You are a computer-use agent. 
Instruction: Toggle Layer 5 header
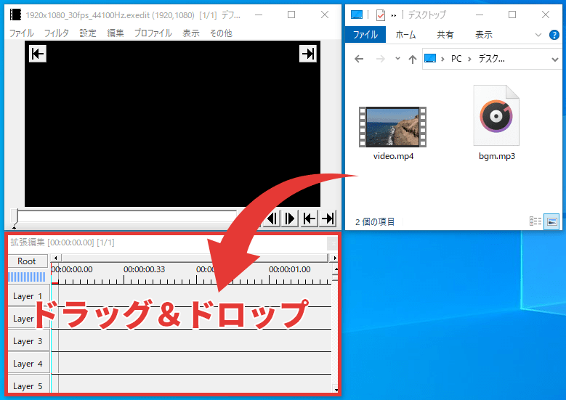click(x=28, y=385)
